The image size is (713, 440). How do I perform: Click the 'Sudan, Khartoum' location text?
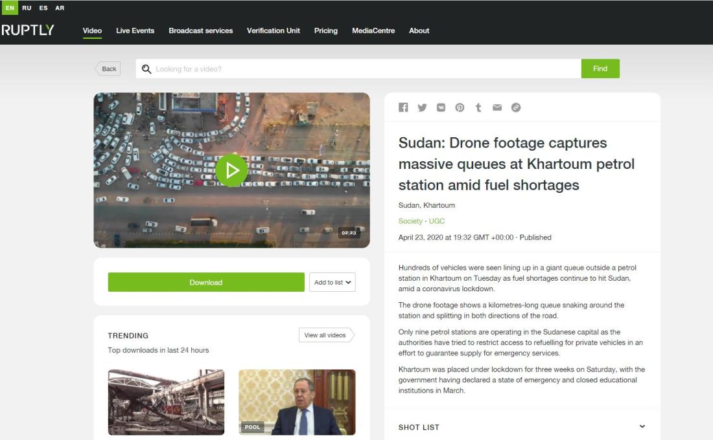click(427, 205)
